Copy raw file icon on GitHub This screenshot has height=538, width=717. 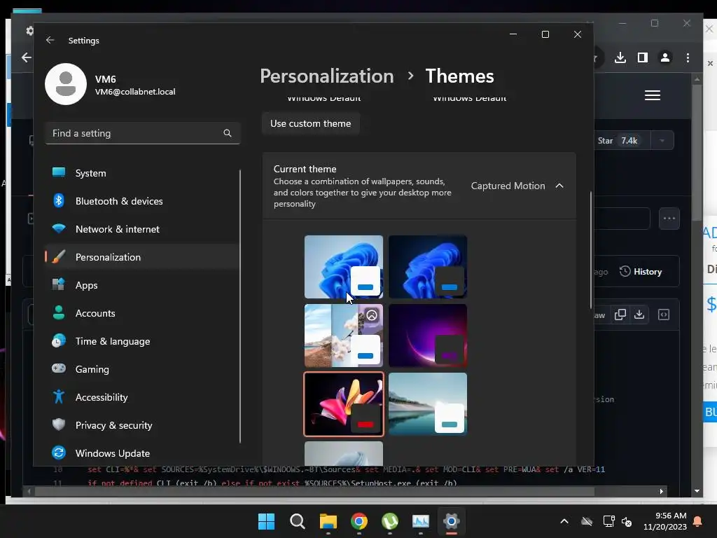(x=620, y=315)
